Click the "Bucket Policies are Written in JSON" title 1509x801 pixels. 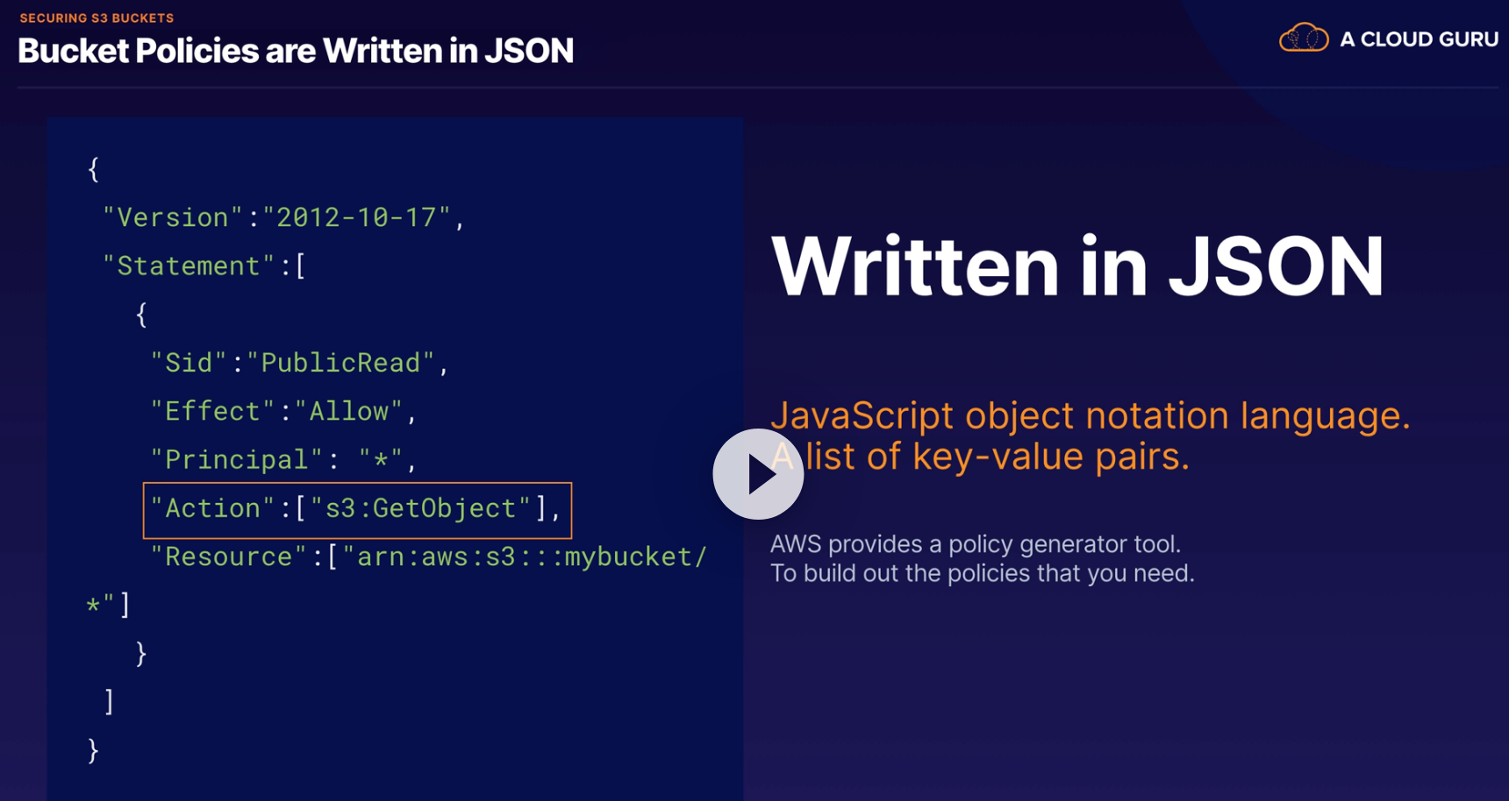pyautogui.click(x=296, y=51)
